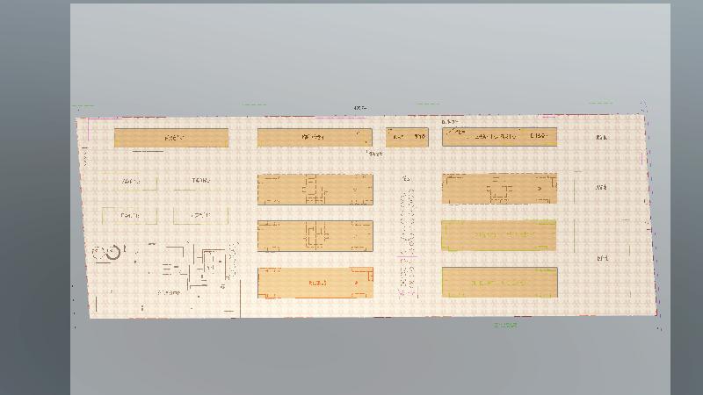The image size is (703, 395).
Task: Click the small orange block in top row
Action: click(x=407, y=137)
